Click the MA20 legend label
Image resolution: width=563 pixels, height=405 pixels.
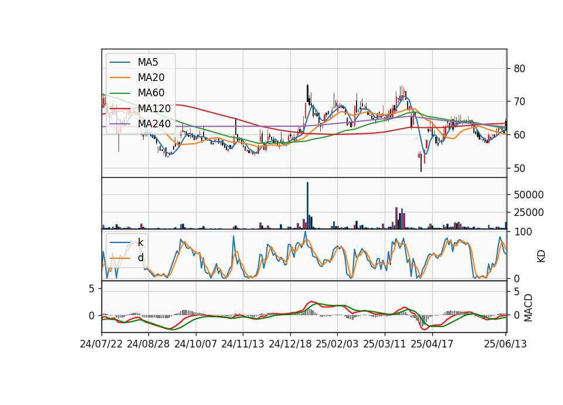(151, 77)
